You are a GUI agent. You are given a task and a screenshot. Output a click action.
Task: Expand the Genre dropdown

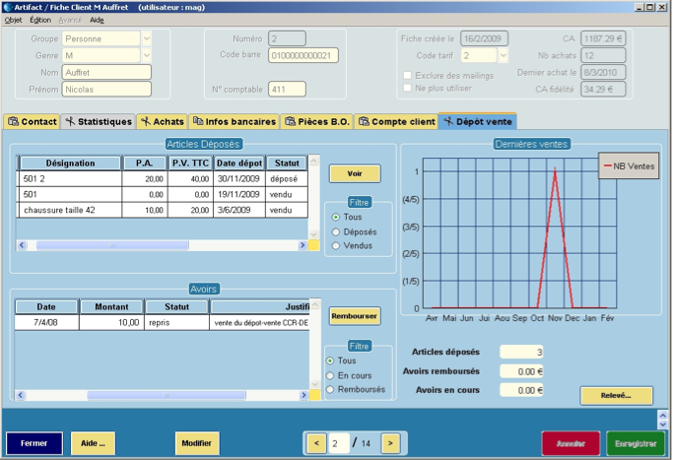click(x=147, y=55)
